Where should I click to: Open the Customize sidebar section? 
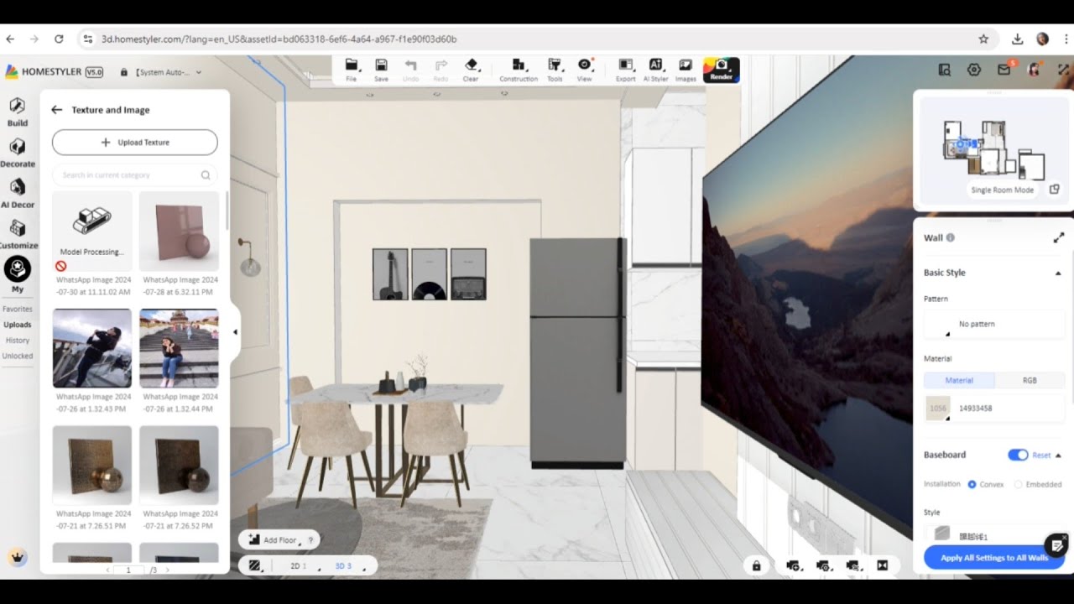pos(18,234)
